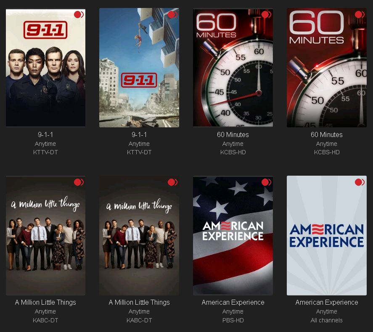
Task: Open American Experience light gray poster
Action: (x=327, y=235)
